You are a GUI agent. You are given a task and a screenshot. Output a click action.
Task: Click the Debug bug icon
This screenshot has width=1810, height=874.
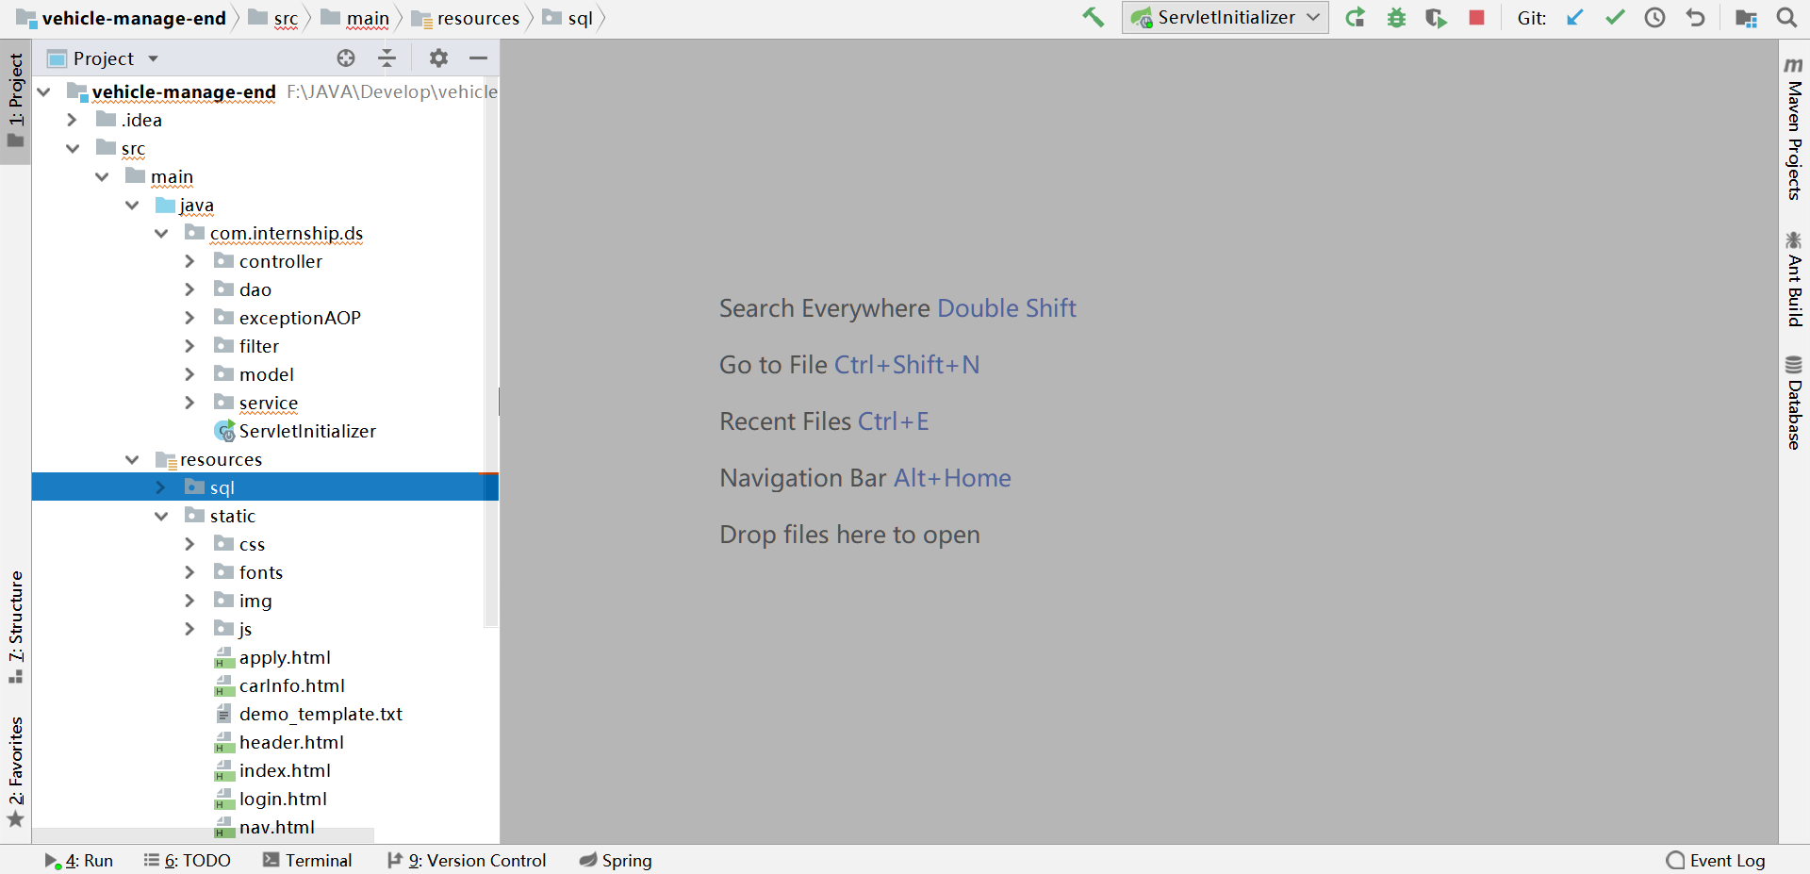(1396, 17)
